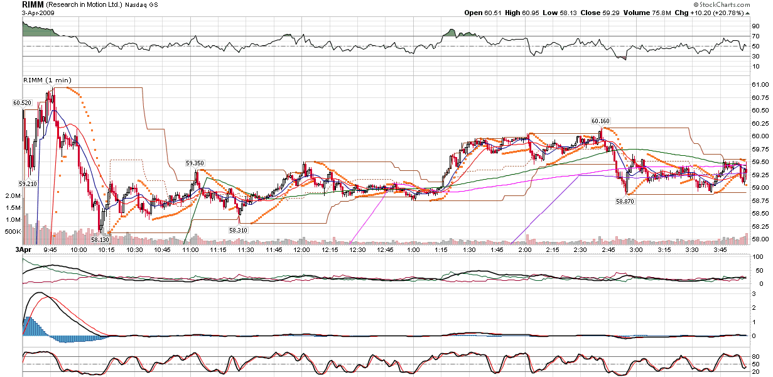Click the 3:45 time axis label
773x377 pixels.
tap(720, 249)
